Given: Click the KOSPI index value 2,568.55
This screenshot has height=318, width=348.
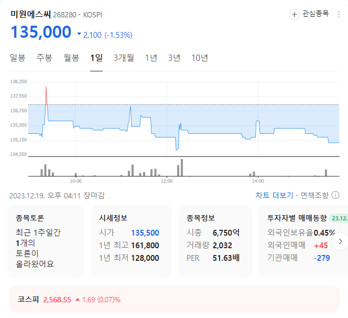Looking at the screenshot, I should tap(57, 300).
